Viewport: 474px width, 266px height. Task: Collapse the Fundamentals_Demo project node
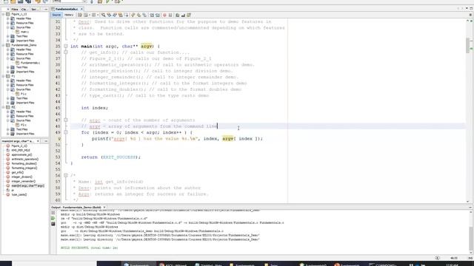point(3,45)
